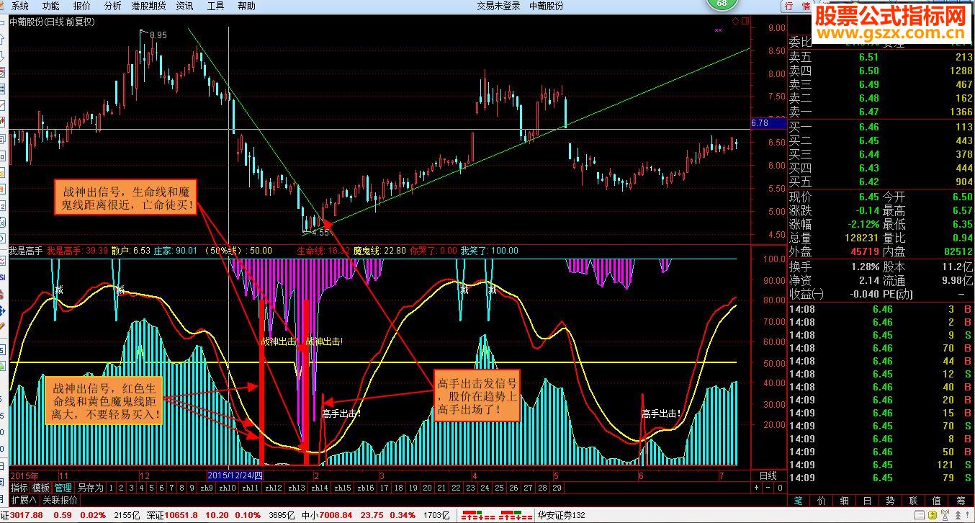The height and width of the screenshot is (523, 975).
Task: Select template slot zh14
Action: coord(320,488)
